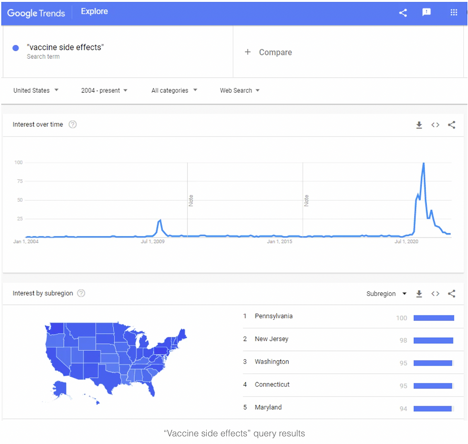The width and height of the screenshot is (468, 444).
Task: Open the Explore tab in header
Action: (x=95, y=11)
